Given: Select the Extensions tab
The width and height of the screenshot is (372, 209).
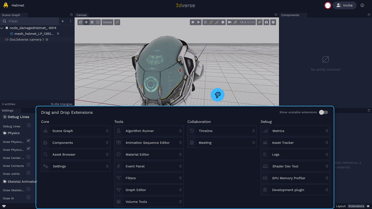Looking at the screenshot, I should [356, 206].
